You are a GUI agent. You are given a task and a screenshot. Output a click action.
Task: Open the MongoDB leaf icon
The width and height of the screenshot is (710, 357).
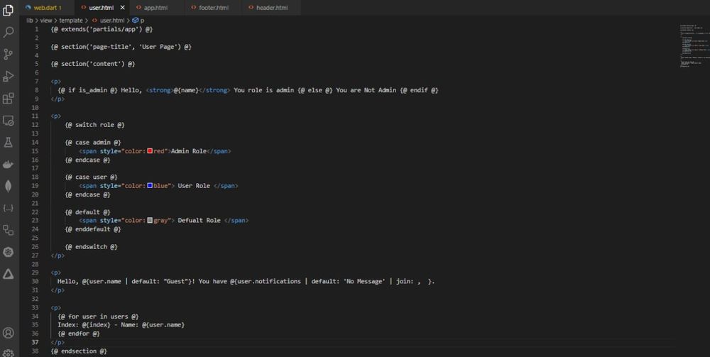pos(8,186)
